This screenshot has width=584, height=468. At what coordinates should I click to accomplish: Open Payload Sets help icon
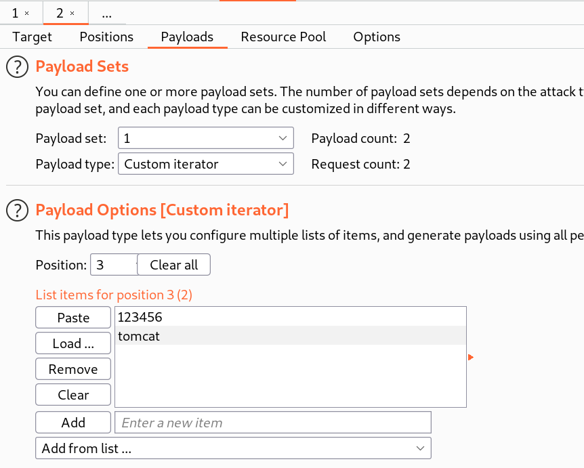click(x=17, y=67)
